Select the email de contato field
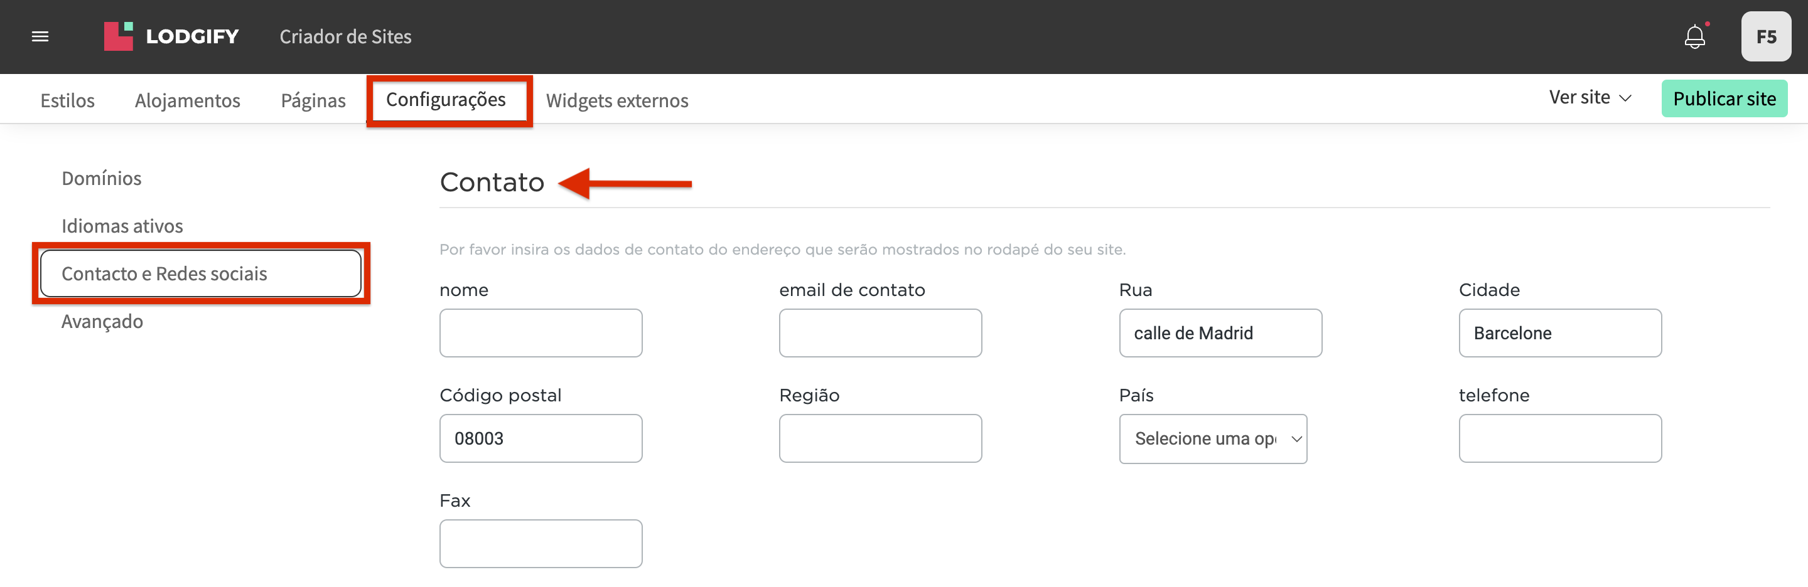The width and height of the screenshot is (1808, 587). pos(880,332)
